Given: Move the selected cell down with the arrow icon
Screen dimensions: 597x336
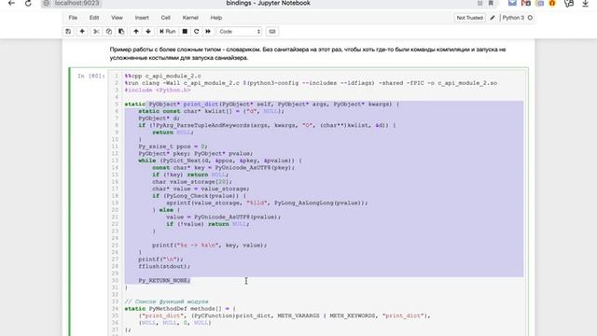Looking at the screenshot, I should click(148, 31).
